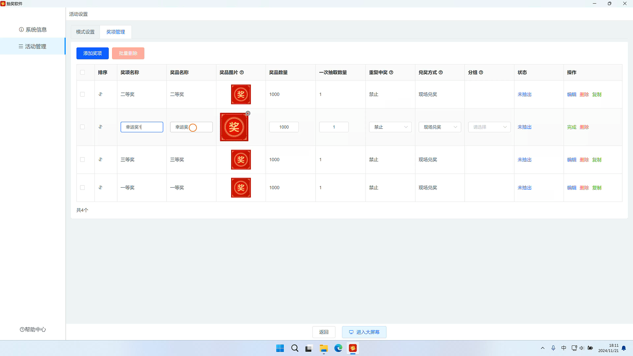The height and width of the screenshot is (356, 633).
Task: Click help icon next to 奖品图片 header
Action: tap(242, 73)
